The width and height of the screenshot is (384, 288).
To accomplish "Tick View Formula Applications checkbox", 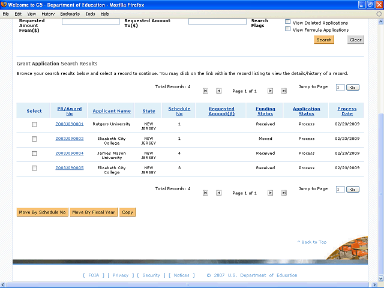I will [288, 29].
